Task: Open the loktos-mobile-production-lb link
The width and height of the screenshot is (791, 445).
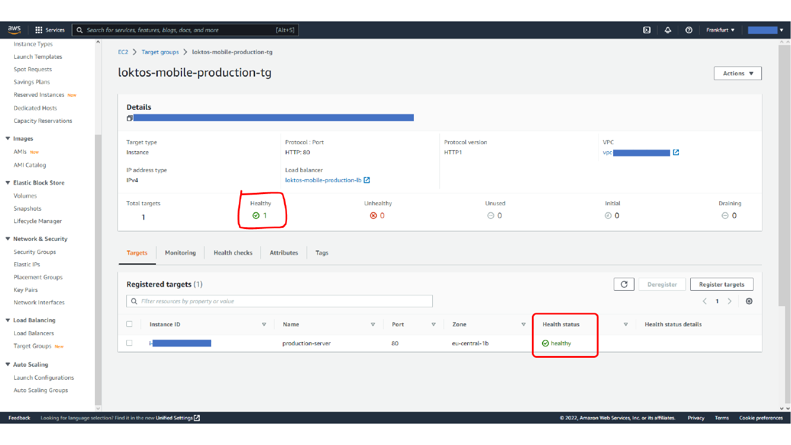Action: point(323,180)
